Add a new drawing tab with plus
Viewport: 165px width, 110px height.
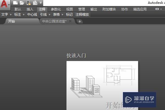tap(80, 21)
